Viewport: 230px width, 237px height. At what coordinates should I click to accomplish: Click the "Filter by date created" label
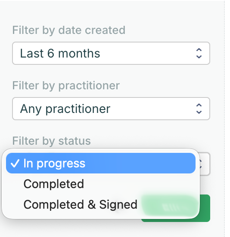pos(69,30)
